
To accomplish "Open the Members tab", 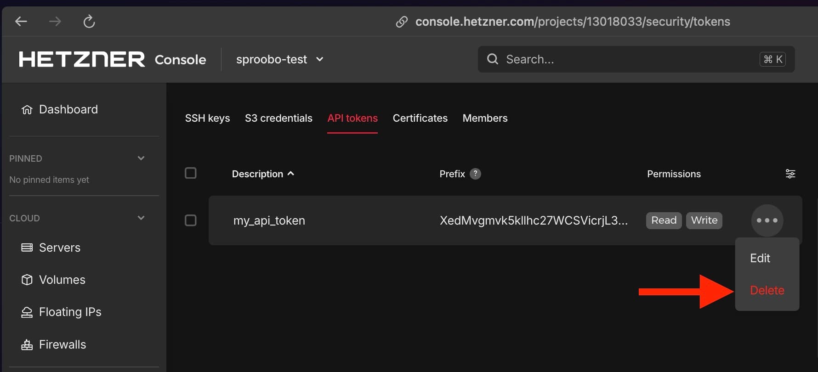I will [x=485, y=118].
